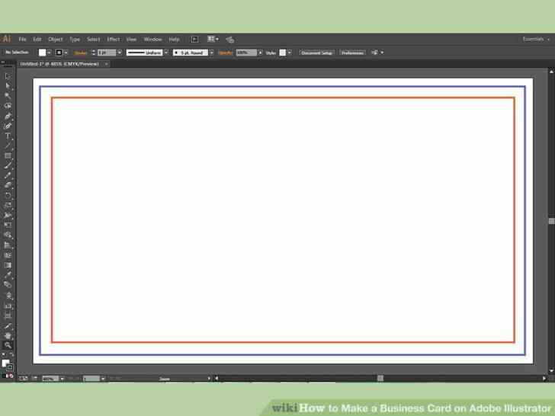The width and height of the screenshot is (555, 416).
Task: Open the Arrange Documents icon
Action: 213,40
